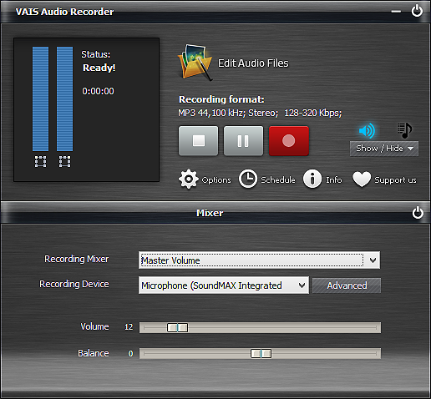
Task: Stop the recording with the stop button
Action: 199,141
